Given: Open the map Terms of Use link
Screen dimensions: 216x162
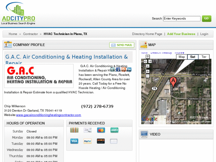Looking at the screenshot, I should pyautogui.click(x=201, y=122).
